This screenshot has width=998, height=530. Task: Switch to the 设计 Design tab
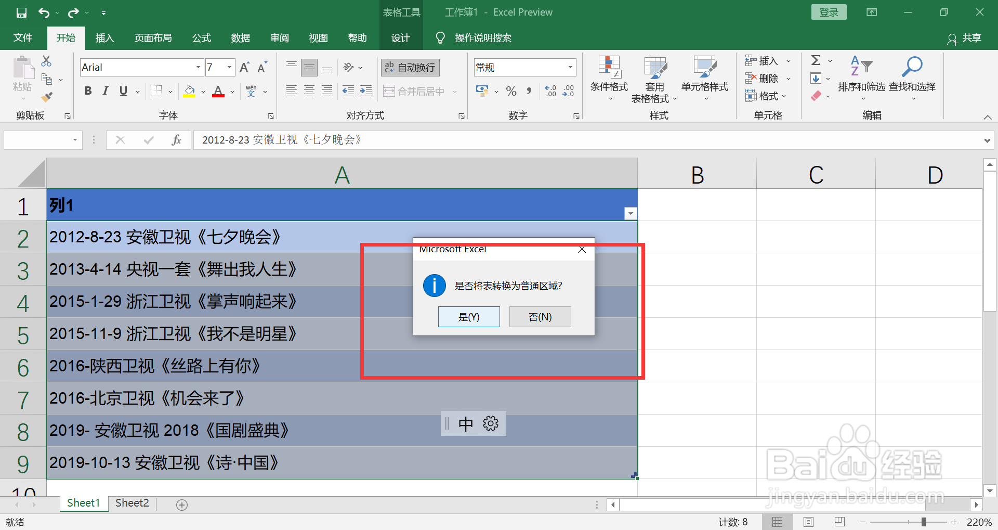click(x=400, y=38)
